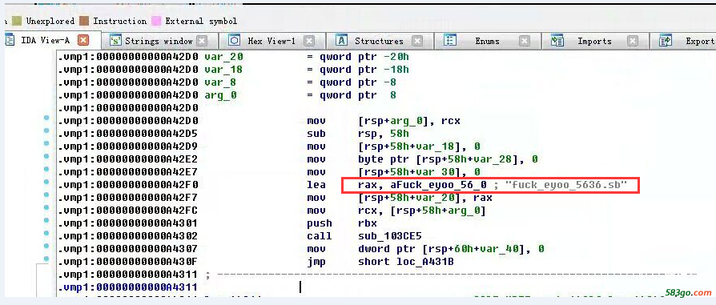Click the breakpoint dot at address A42E7

(x=46, y=169)
